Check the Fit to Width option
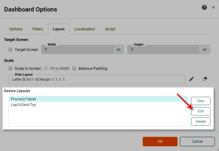Screen dimensions: 219x151 click(x=46, y=68)
